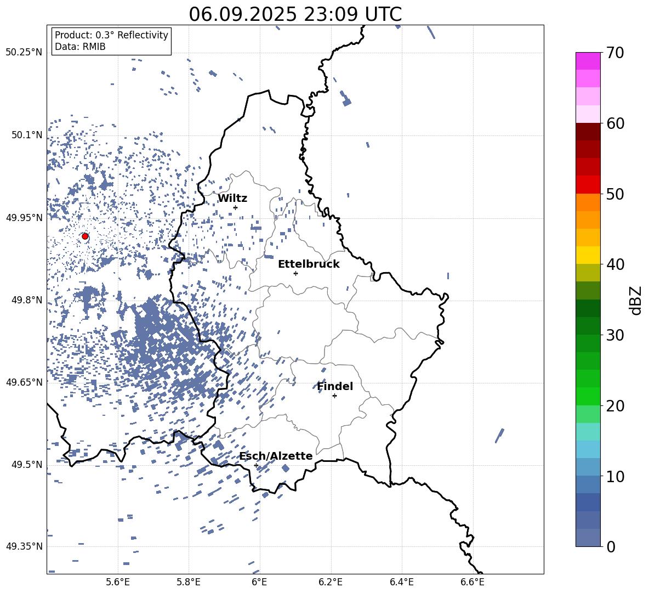Click the 49.35°N latitude label
Screen dimensions: 649x593
pyautogui.click(x=24, y=546)
